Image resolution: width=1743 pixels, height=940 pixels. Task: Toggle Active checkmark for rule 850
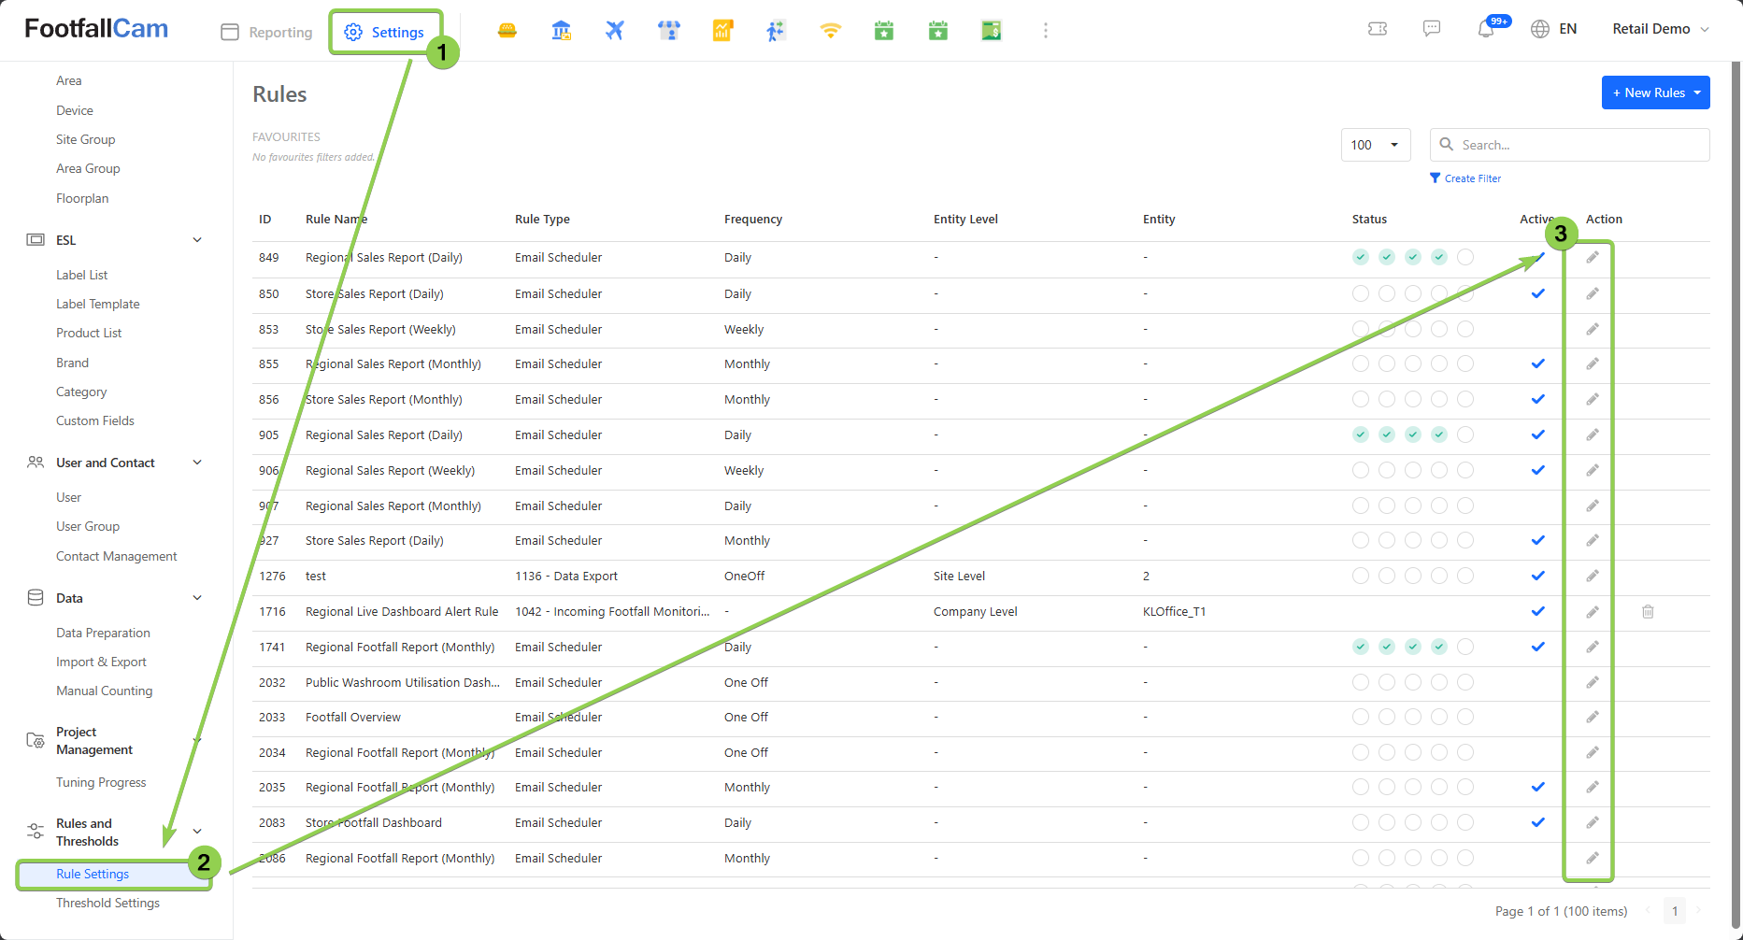(x=1537, y=294)
